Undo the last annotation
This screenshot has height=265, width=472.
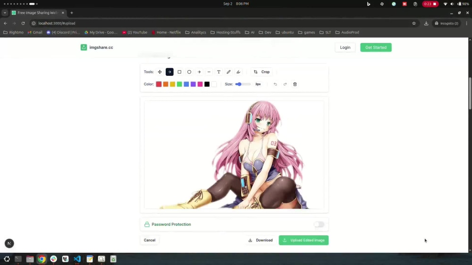275,84
